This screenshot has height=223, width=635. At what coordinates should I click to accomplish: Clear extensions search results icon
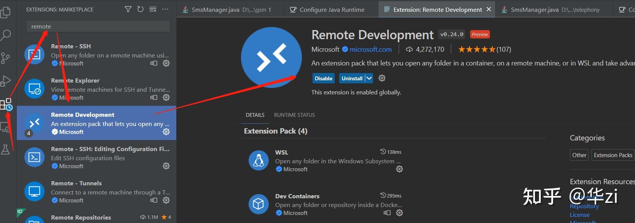pyautogui.click(x=153, y=9)
